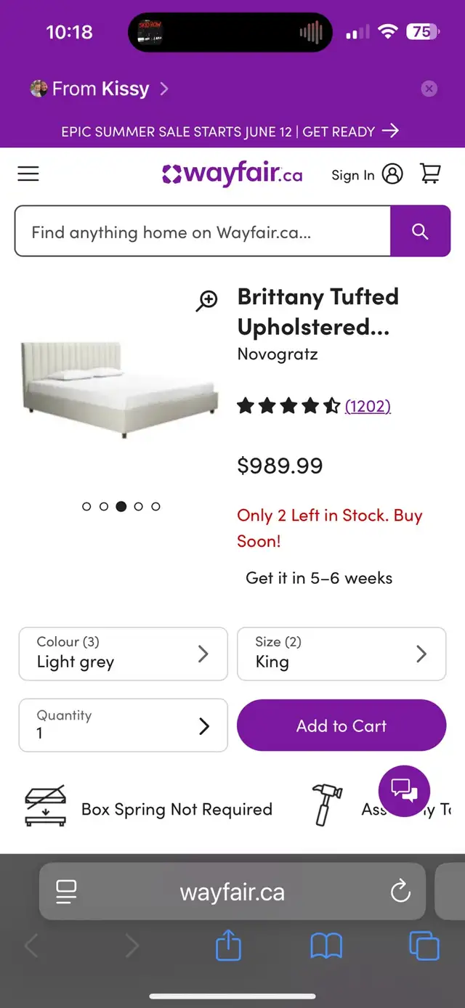Select the last image carousel dot

point(155,506)
